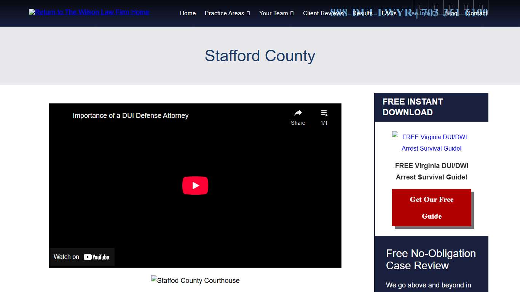Open the FAQs page
The width and height of the screenshot is (520, 292).
389,13
